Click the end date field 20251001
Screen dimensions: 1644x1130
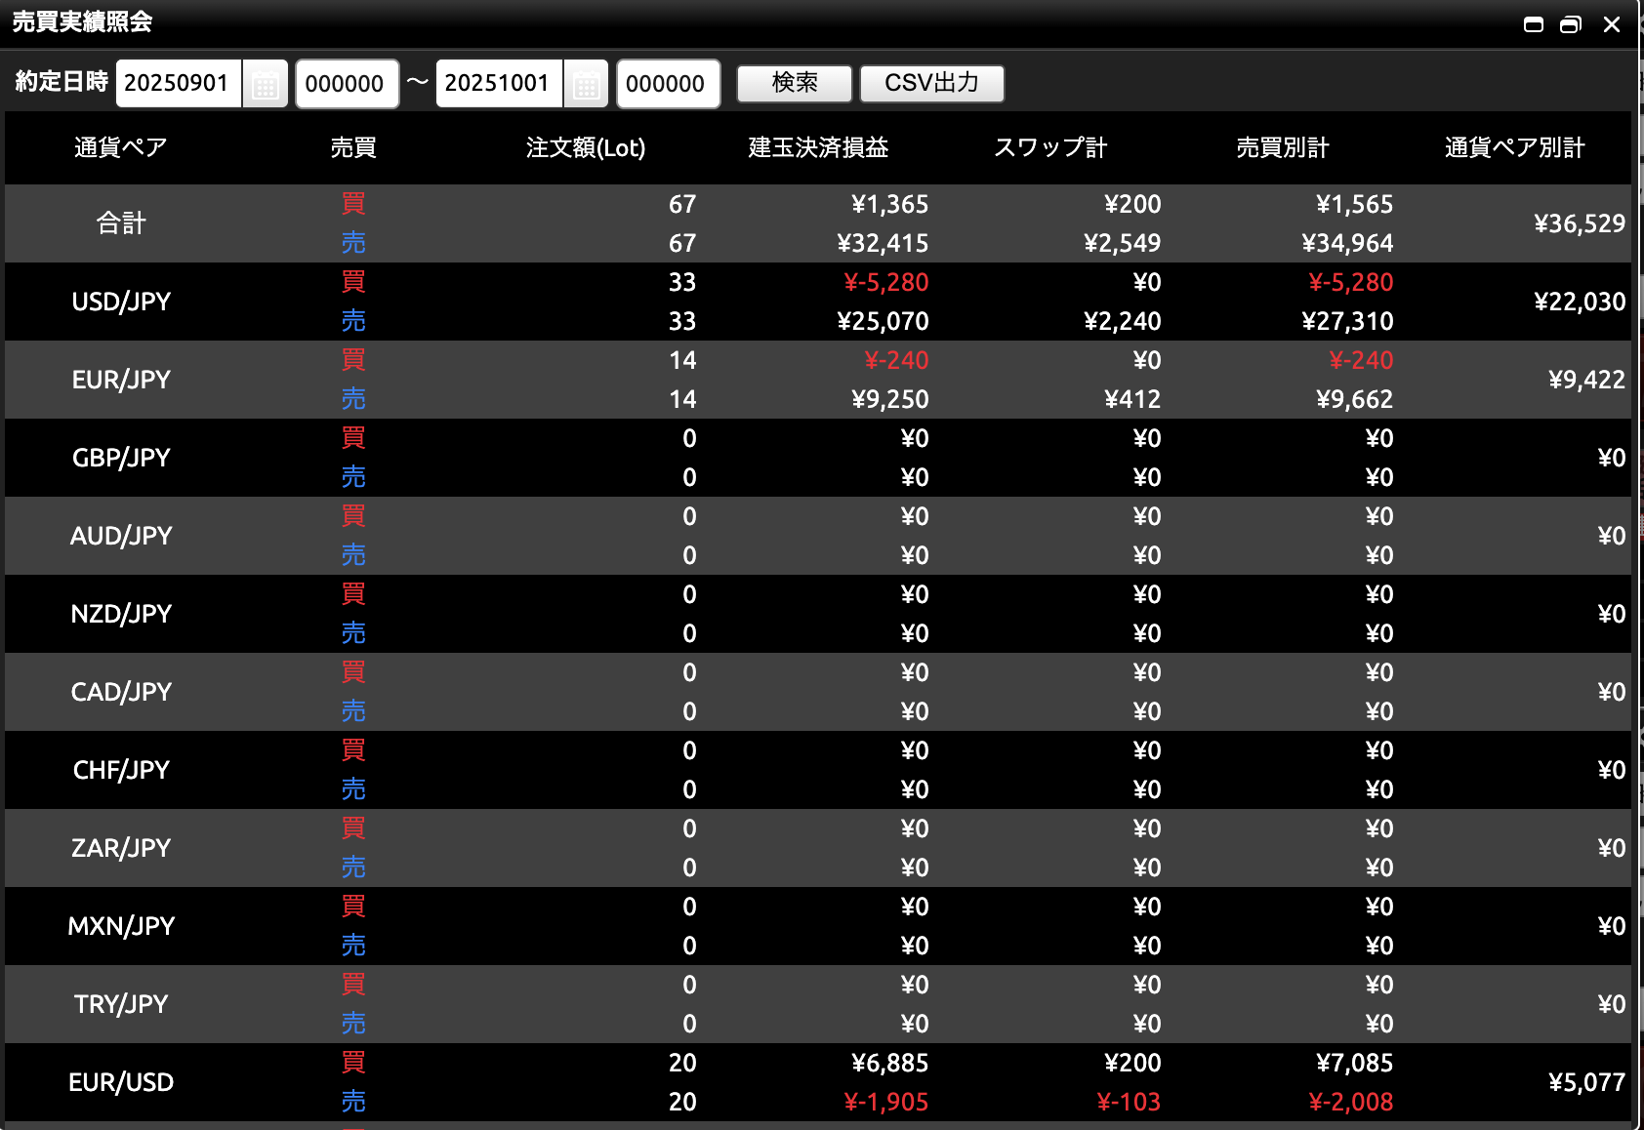click(498, 84)
